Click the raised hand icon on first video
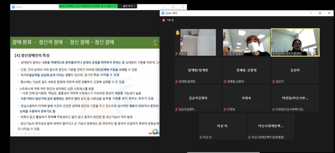 178,33
